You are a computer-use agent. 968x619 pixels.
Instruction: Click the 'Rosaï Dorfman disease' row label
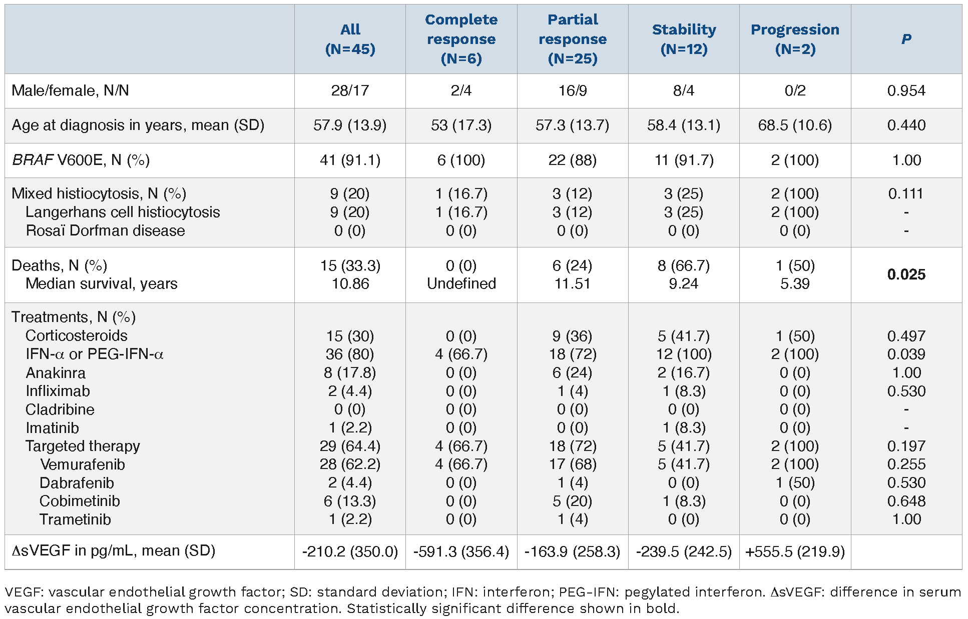[x=105, y=230]
